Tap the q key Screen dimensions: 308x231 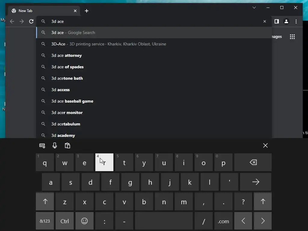pyautogui.click(x=45, y=162)
